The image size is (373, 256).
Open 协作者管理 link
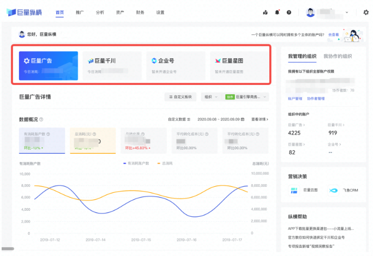point(316,99)
